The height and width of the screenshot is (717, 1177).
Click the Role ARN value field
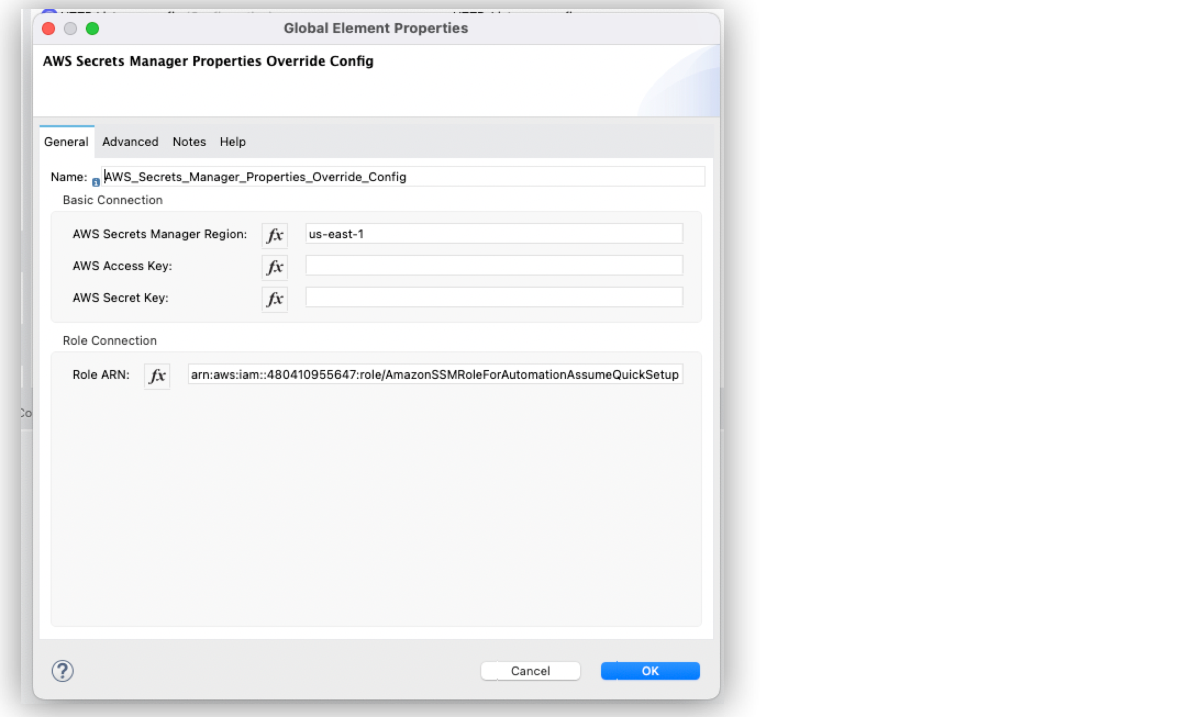(435, 374)
